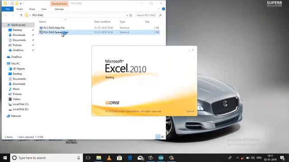Show hidden tray icons
This screenshot has height=162, width=289.
tap(238, 158)
